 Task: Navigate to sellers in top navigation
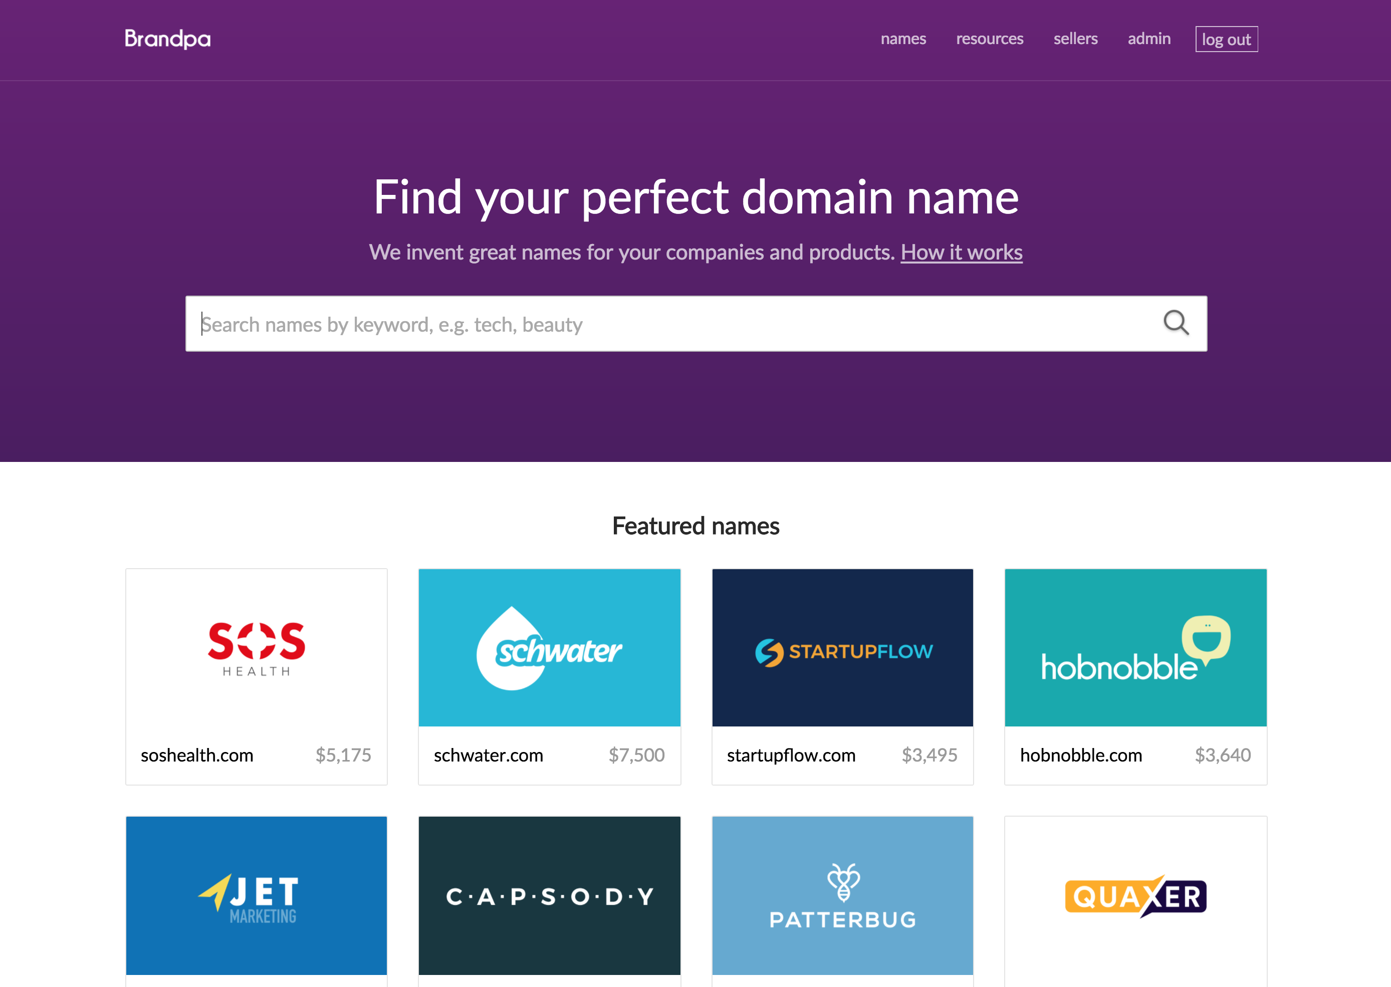(1075, 39)
